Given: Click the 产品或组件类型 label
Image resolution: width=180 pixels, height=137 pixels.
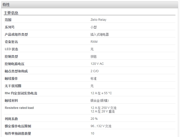Looking at the screenshot, I should [16, 34].
